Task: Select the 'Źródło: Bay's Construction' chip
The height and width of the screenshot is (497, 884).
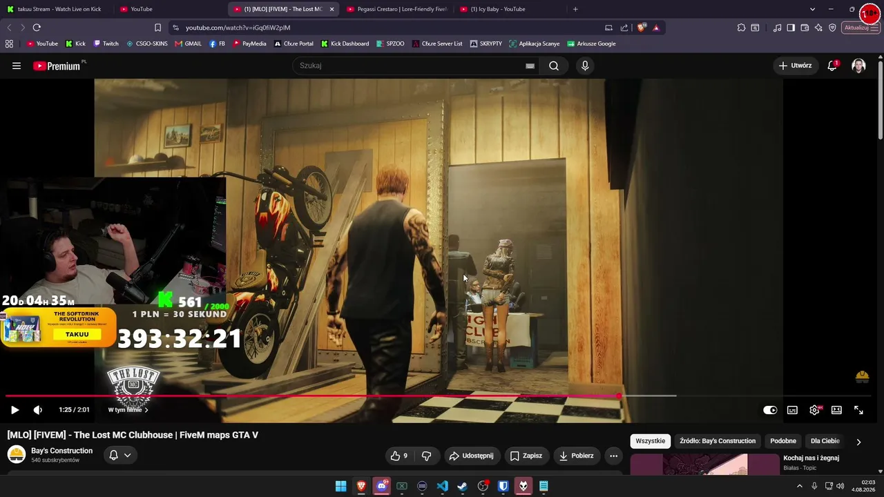Action: (x=718, y=441)
